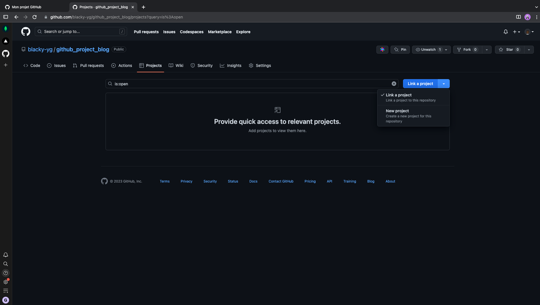Click the Vercel triangle sidebar icon
Screen dimensions: 540x305
5,41
